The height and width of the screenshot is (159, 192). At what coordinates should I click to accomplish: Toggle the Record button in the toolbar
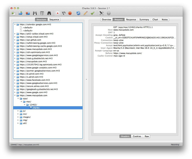click(x=57, y=13)
